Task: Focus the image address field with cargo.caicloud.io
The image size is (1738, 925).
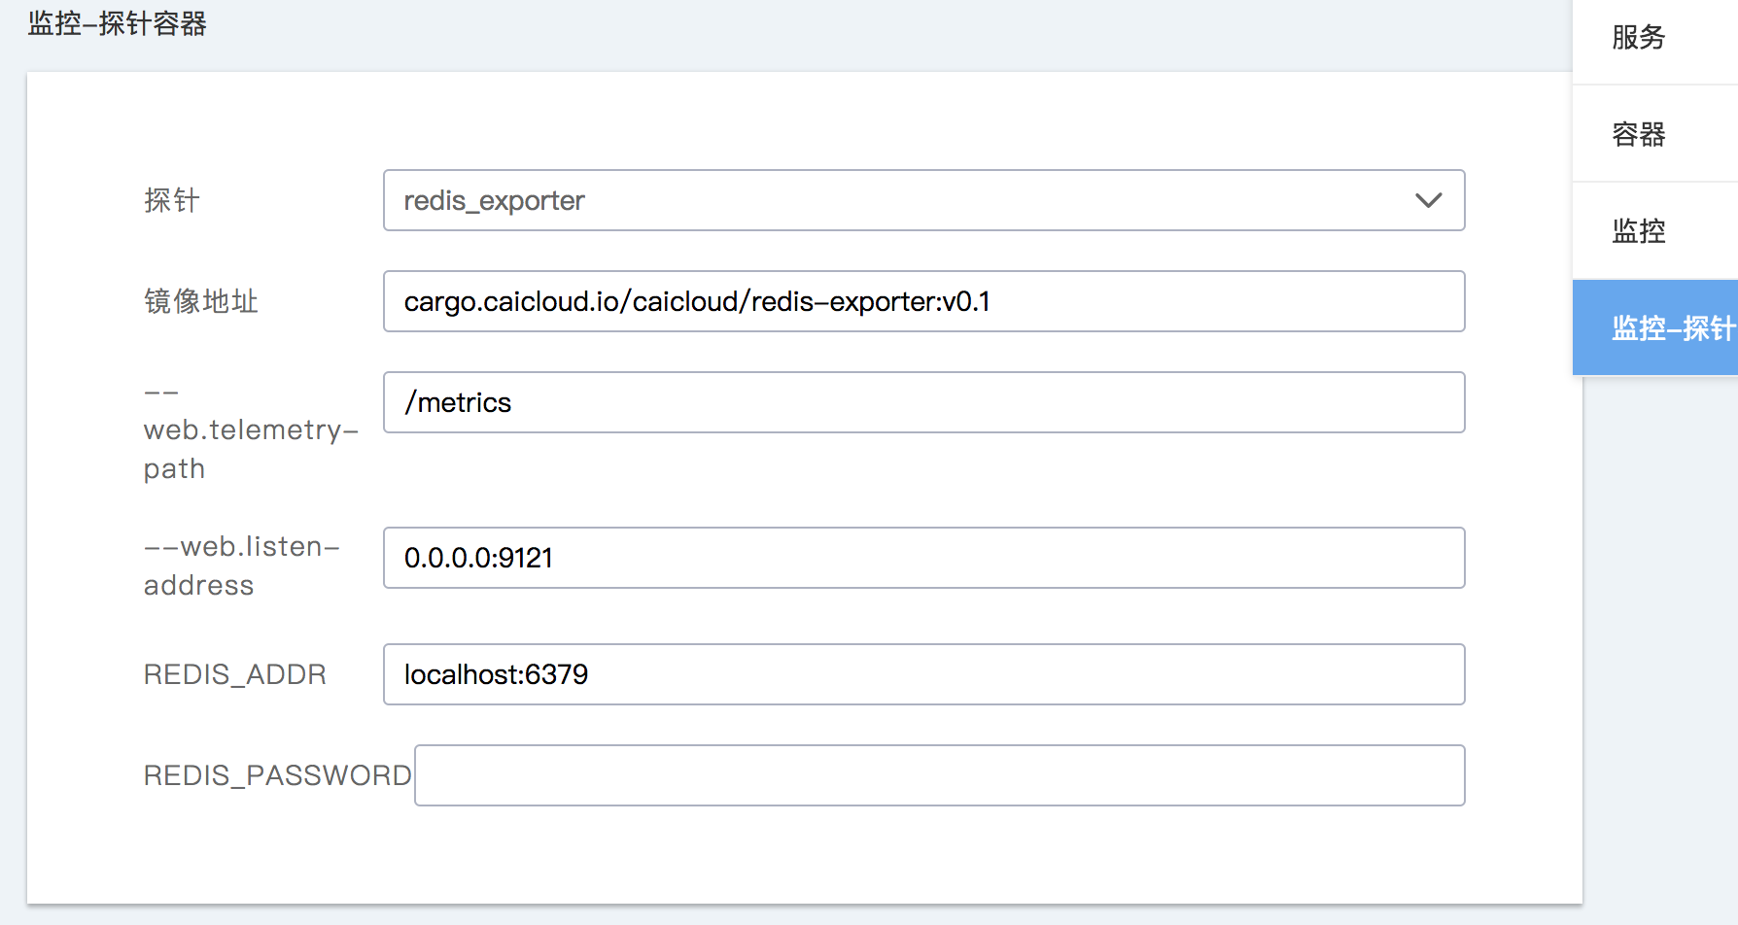Action: [923, 301]
